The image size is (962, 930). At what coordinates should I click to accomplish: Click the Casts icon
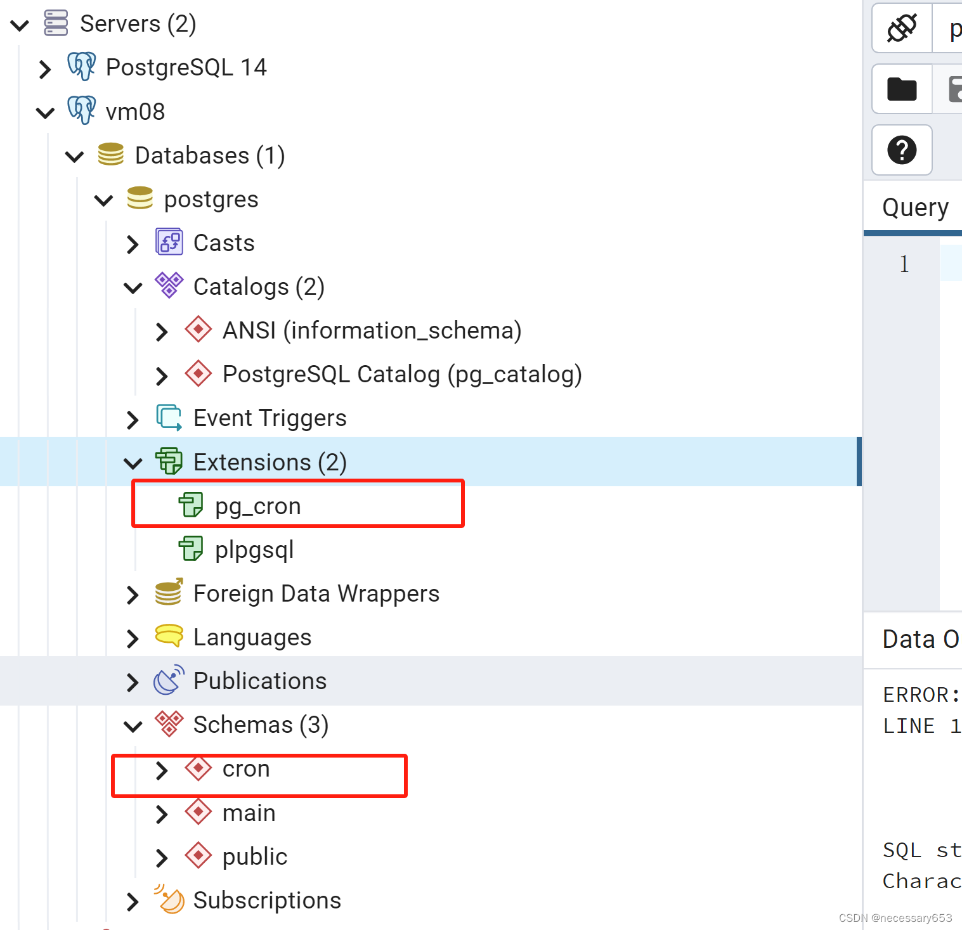(169, 242)
